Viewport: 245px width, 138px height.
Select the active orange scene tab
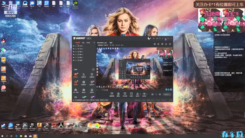coord(78,43)
